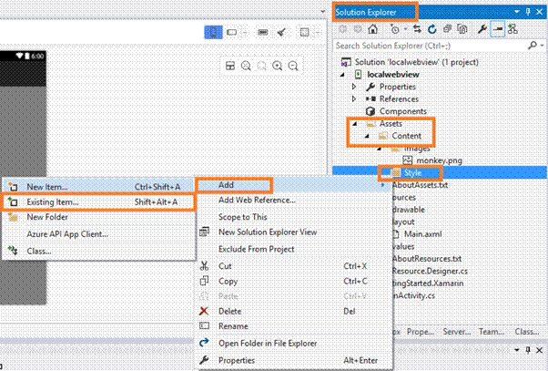Screen dimensions: 548x371
Task: Click Open Folder in File Explorer
Action: [x=293, y=344]
